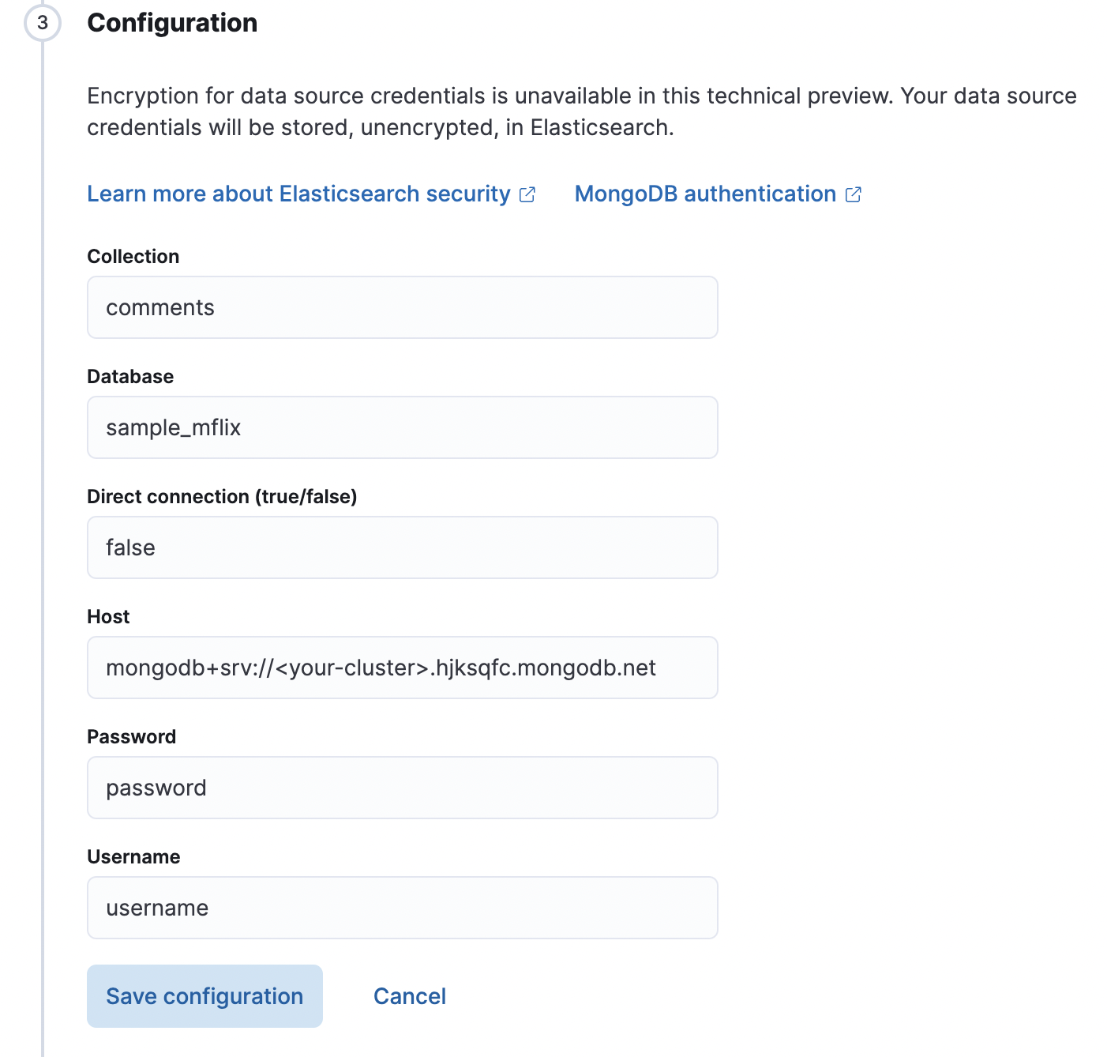Focus the Password input field

(401, 788)
